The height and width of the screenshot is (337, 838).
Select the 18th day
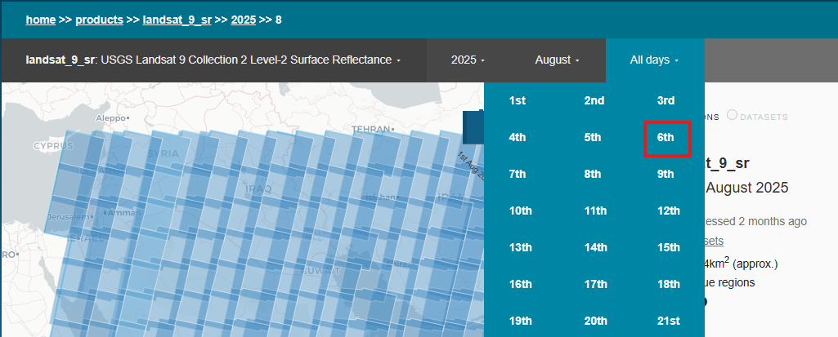[x=669, y=285]
